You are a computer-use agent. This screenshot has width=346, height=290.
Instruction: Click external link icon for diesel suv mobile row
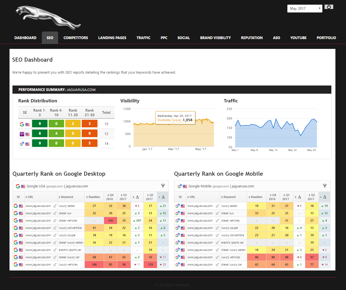pos(217,213)
